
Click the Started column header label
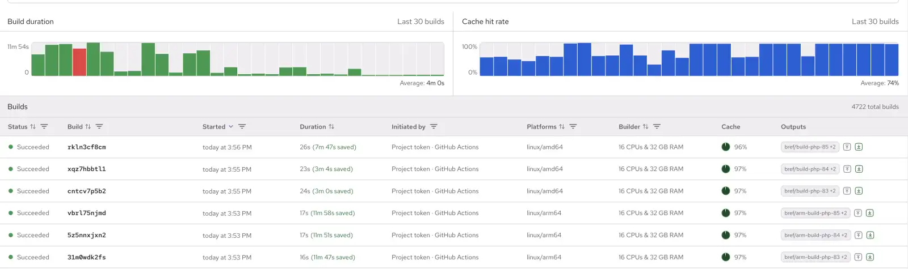coord(214,127)
